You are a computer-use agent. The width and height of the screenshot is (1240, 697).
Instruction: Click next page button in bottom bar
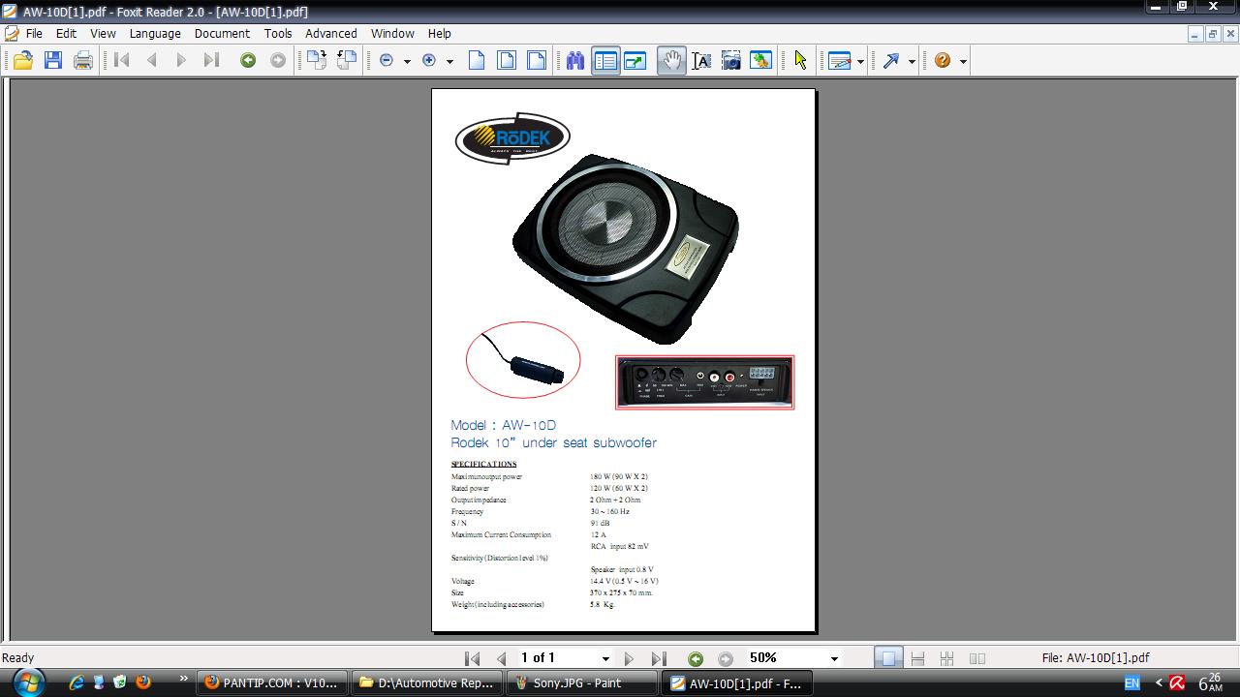click(629, 658)
